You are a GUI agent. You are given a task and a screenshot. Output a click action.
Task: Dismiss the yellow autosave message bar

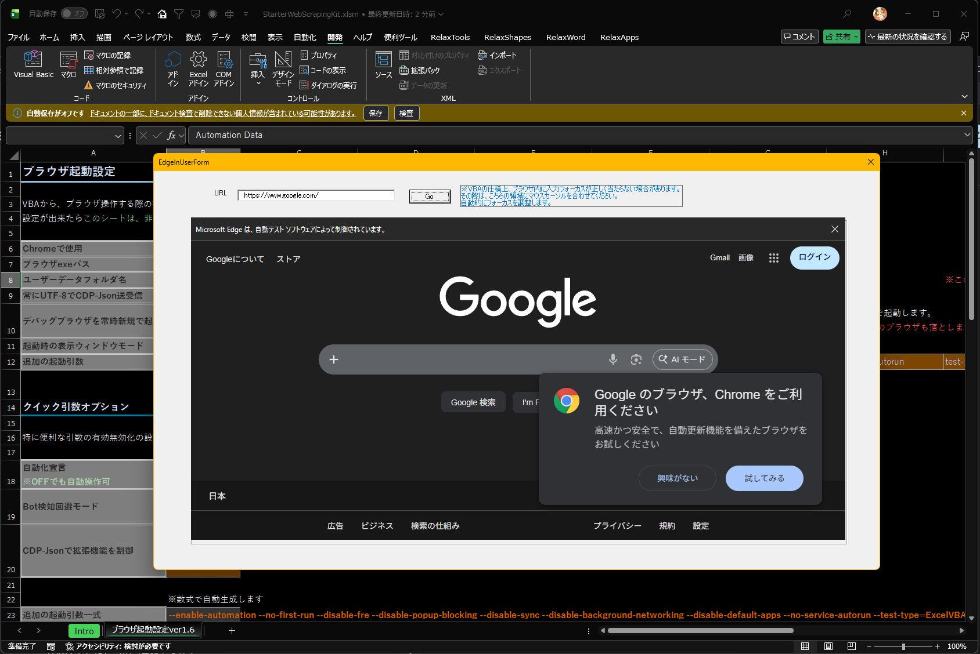click(964, 113)
